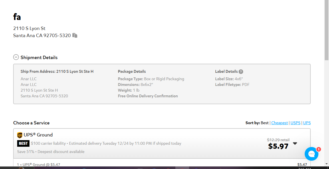Sort services by Cheapest
The width and height of the screenshot is (329, 169).
point(280,123)
